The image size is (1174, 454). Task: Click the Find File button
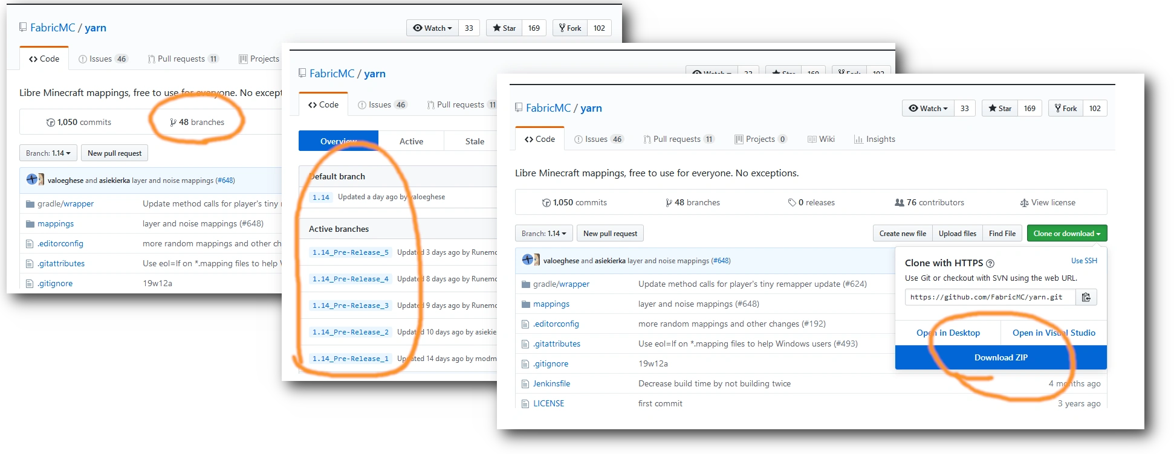pos(1002,234)
